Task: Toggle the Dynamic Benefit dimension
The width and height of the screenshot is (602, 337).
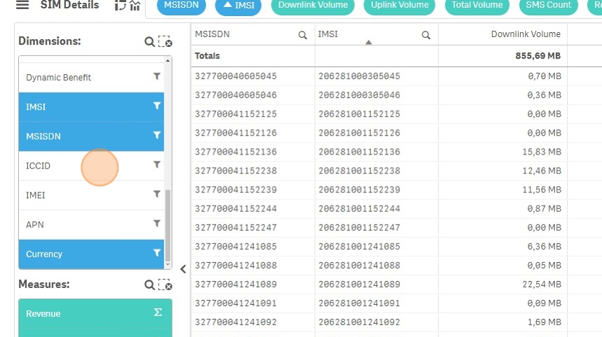Action: 92,78
